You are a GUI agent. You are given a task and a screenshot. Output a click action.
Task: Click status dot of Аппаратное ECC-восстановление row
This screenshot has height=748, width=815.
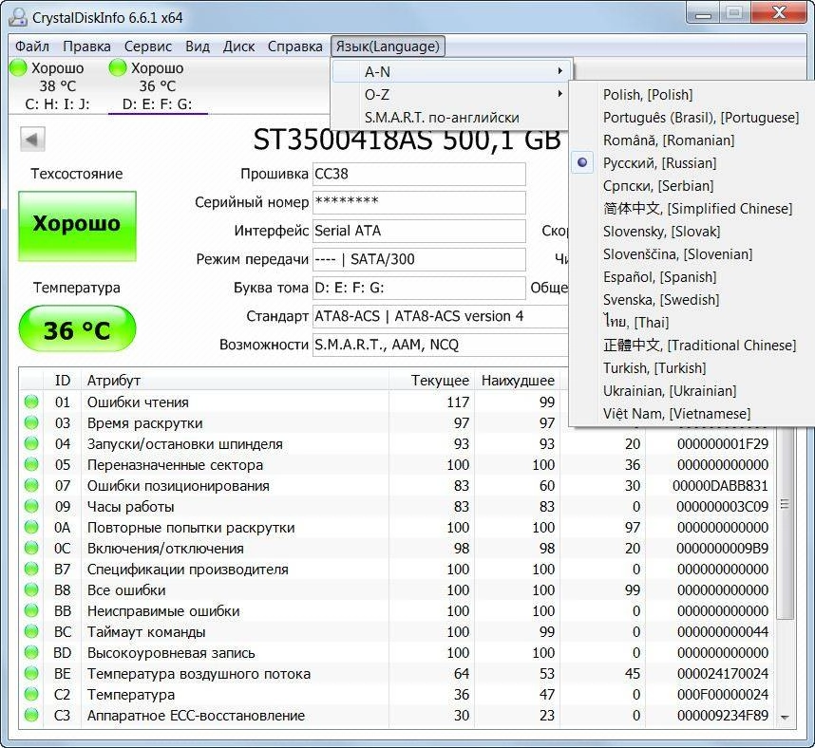click(31, 716)
